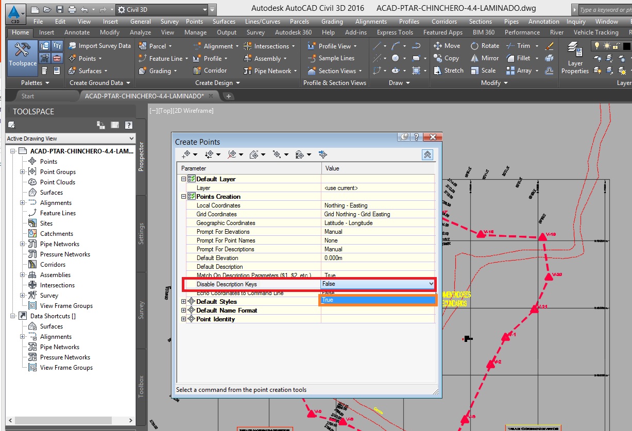Click the Sample Lines tool

[x=331, y=58]
